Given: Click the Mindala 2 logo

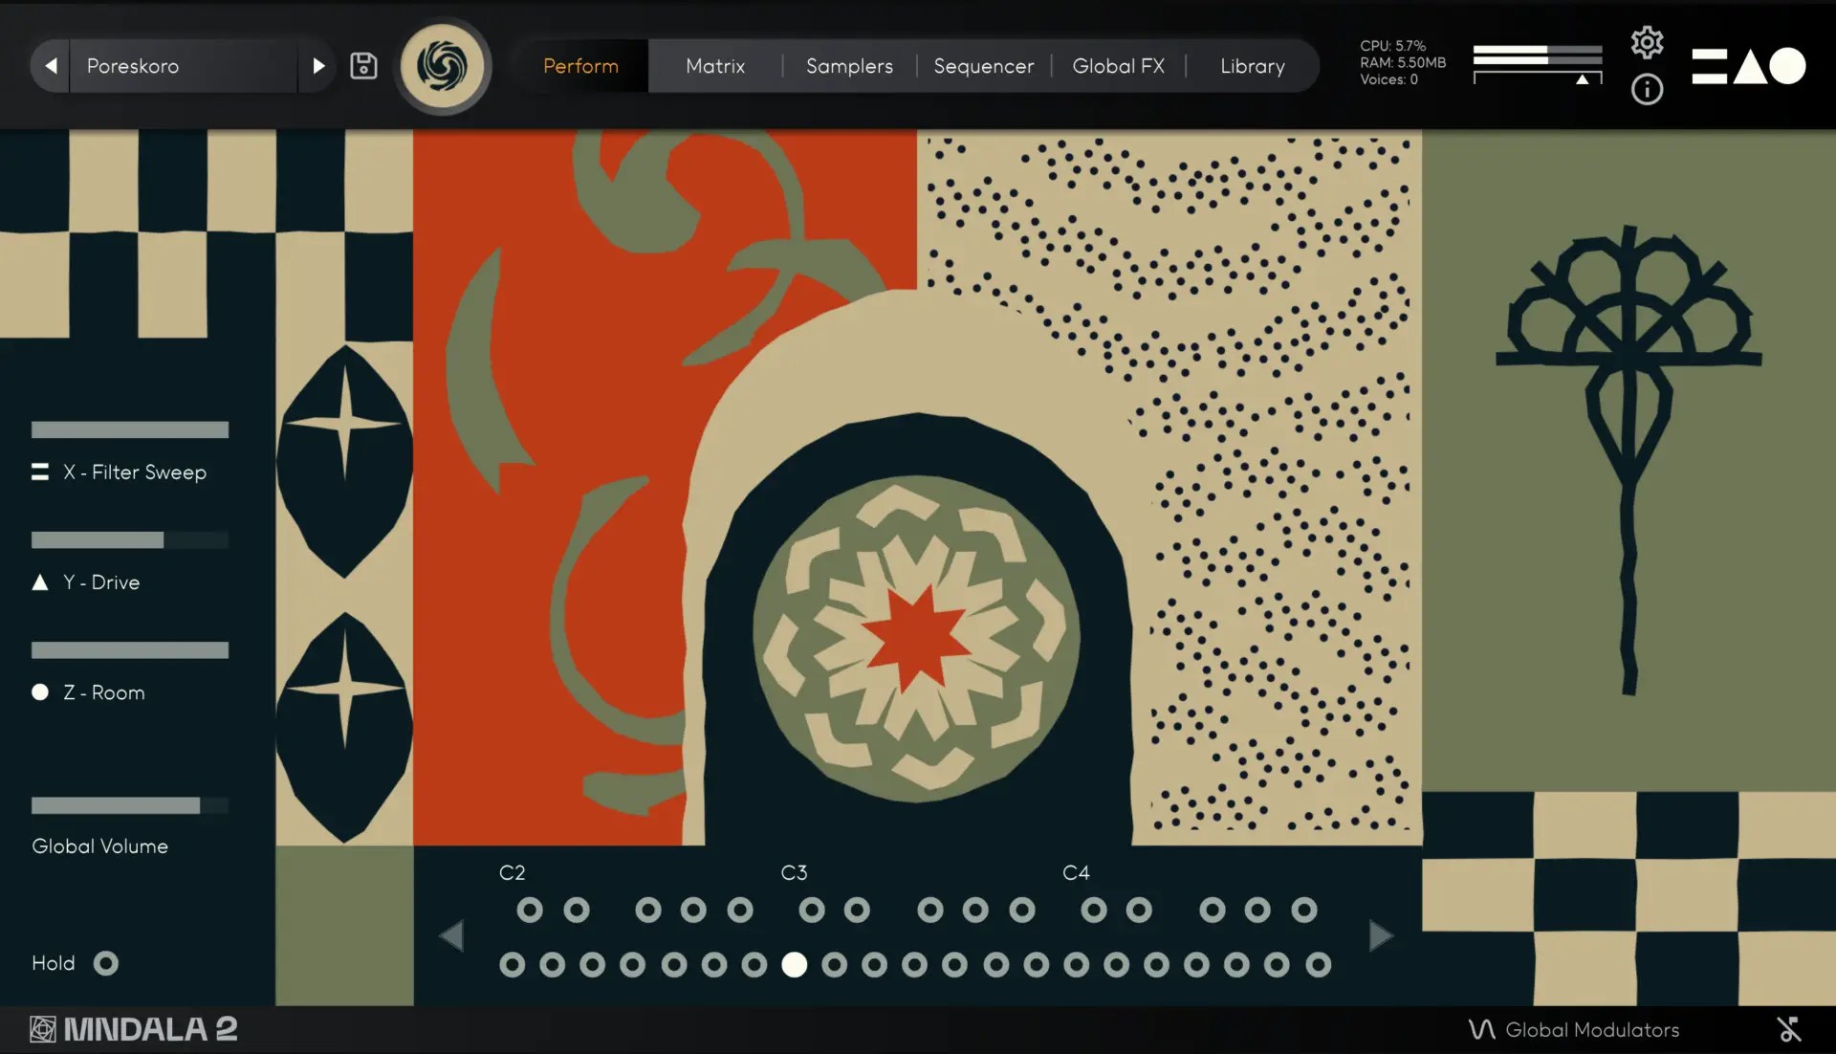Looking at the screenshot, I should (x=134, y=1029).
